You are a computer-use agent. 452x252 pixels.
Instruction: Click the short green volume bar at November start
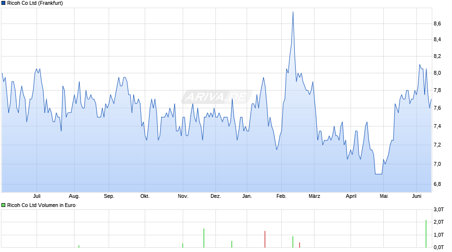tap(182, 245)
